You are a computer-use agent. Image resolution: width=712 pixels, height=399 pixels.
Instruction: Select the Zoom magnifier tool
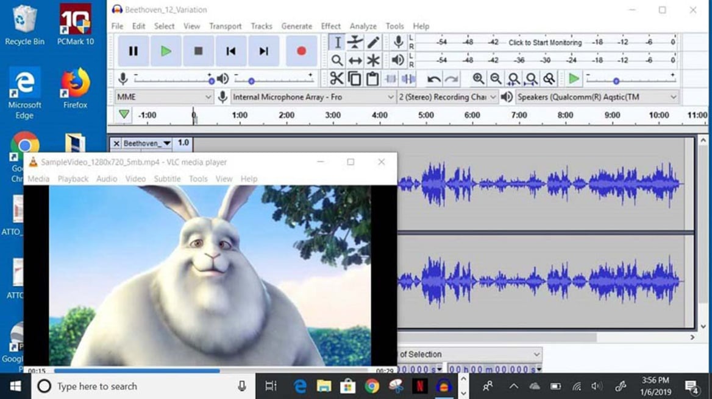point(337,60)
